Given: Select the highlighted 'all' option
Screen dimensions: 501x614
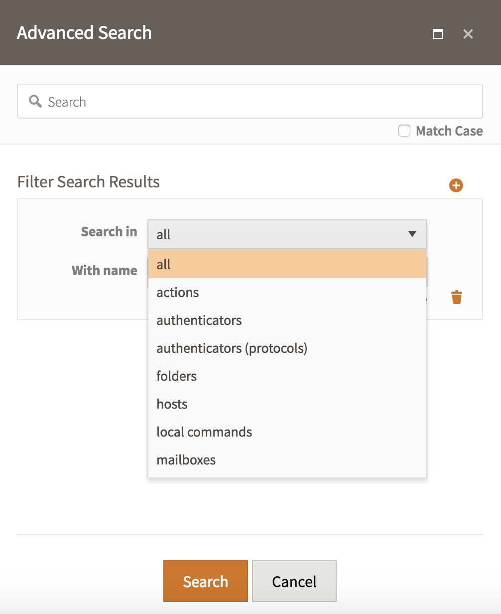Looking at the screenshot, I should tap(287, 264).
